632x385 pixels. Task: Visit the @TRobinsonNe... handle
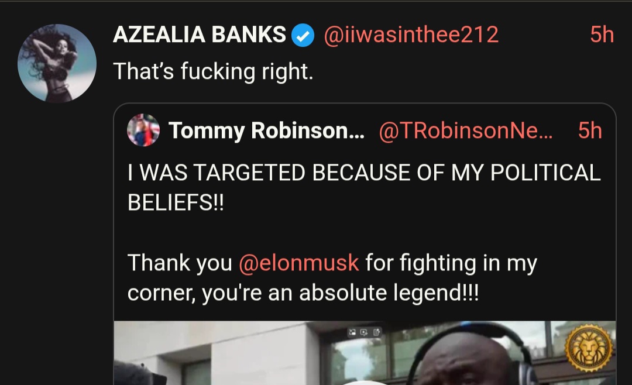(x=466, y=130)
